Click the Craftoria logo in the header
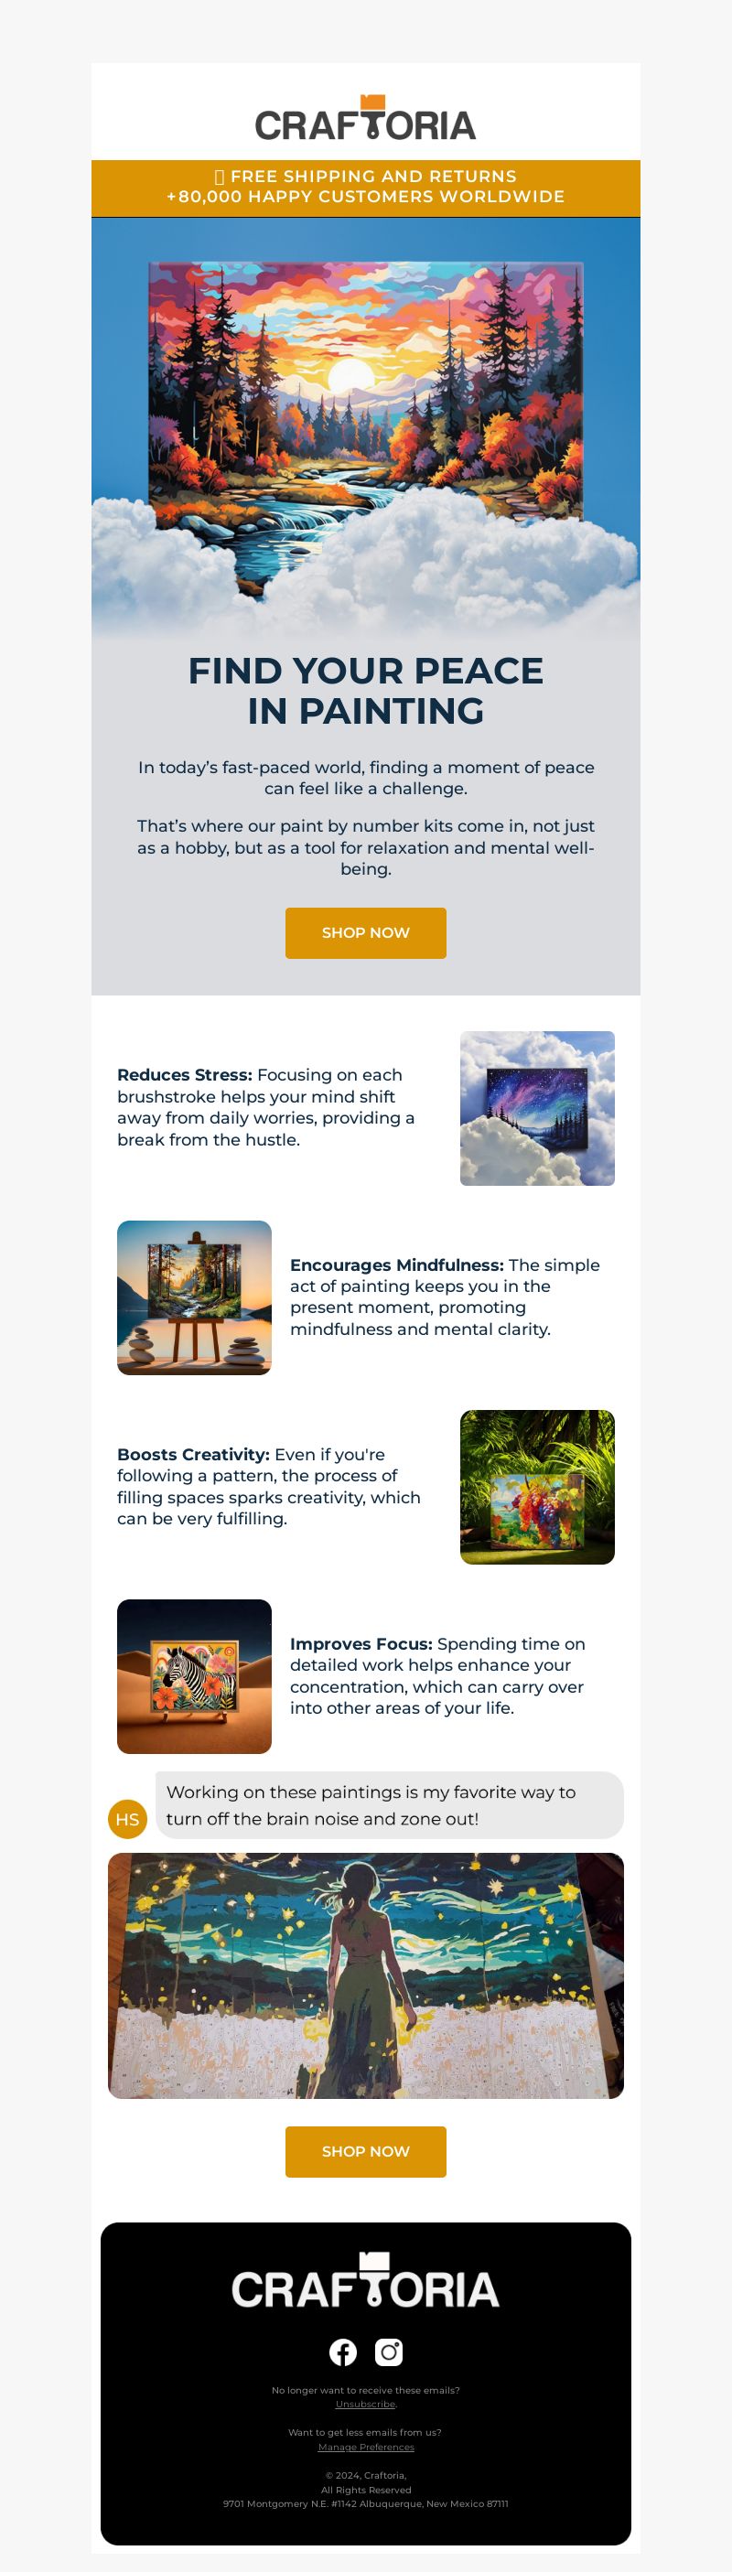The height and width of the screenshot is (2572, 732). [x=365, y=118]
